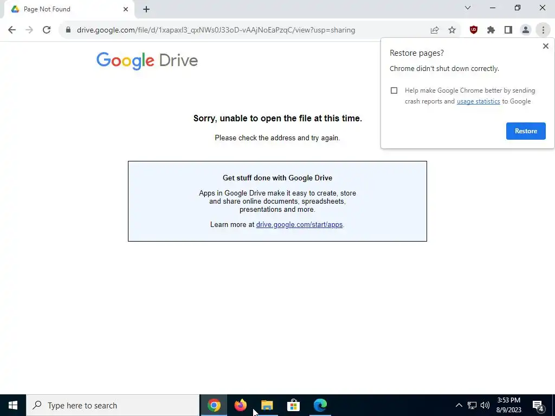Click the "Restore pages?" title
The width and height of the screenshot is (555, 416).
[x=417, y=53]
